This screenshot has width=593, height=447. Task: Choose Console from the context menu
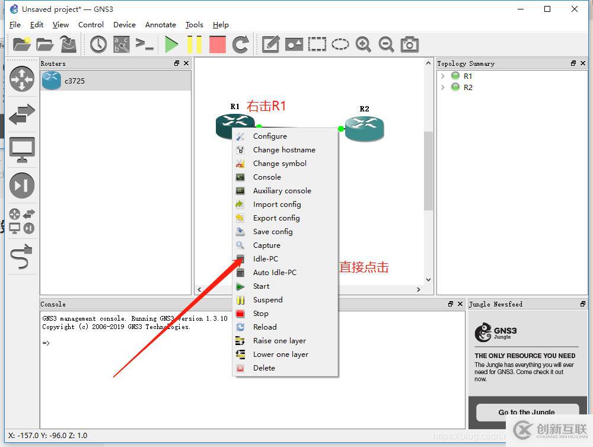285,177
